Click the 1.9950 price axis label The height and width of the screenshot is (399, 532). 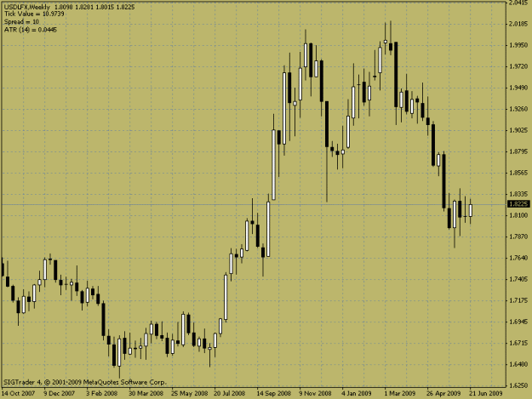518,45
